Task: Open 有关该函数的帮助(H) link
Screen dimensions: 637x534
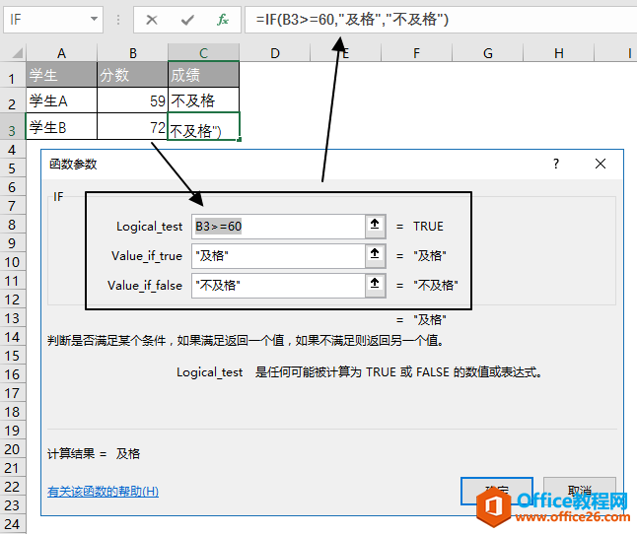Action: click(x=103, y=492)
